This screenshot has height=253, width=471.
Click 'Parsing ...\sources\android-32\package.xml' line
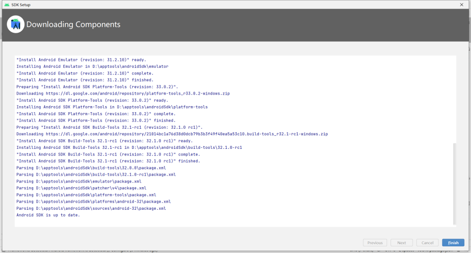point(91,208)
